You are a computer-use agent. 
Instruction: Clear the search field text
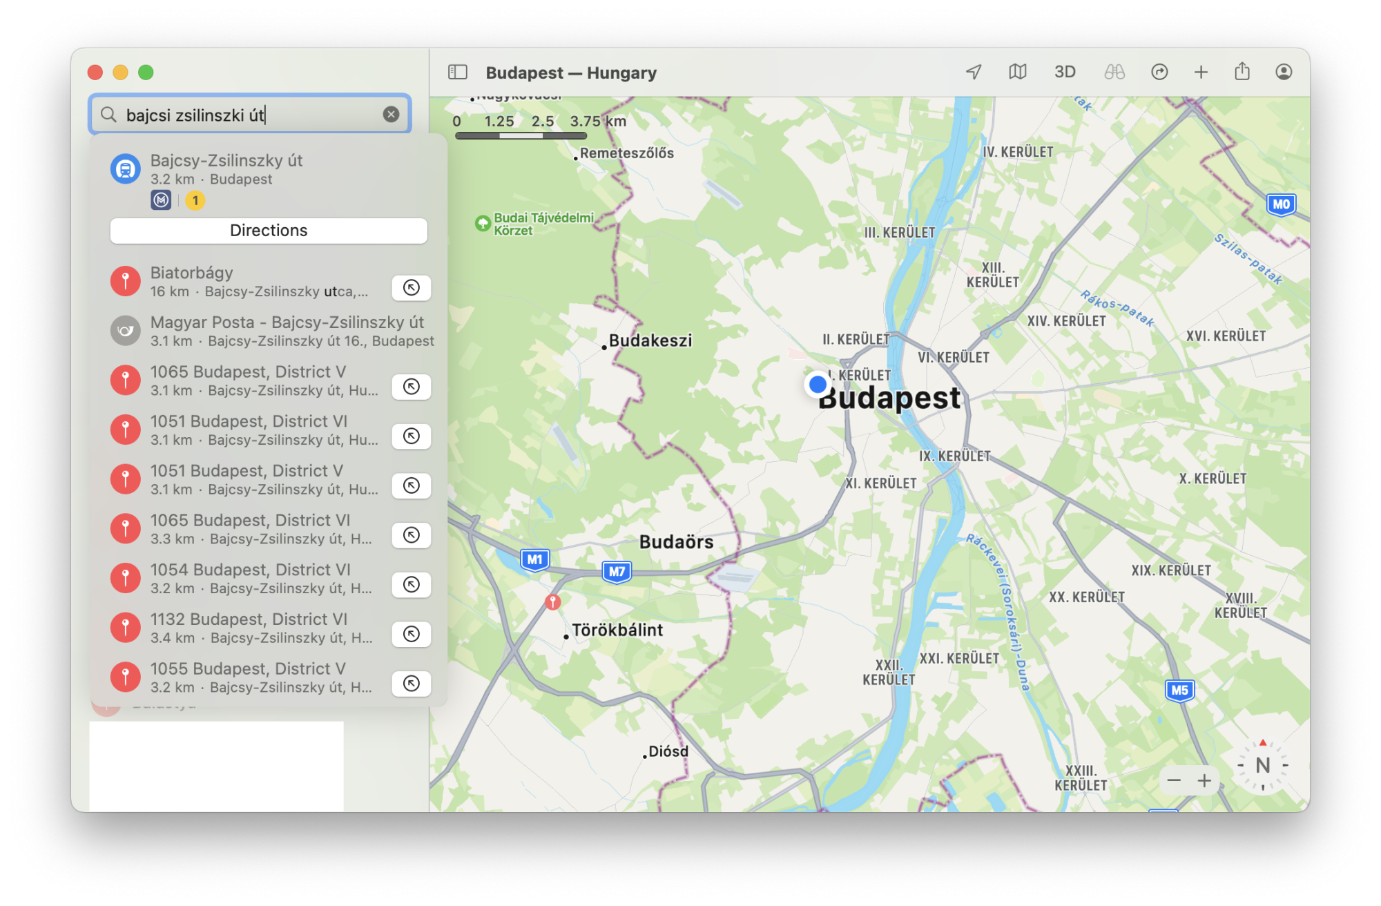point(391,115)
